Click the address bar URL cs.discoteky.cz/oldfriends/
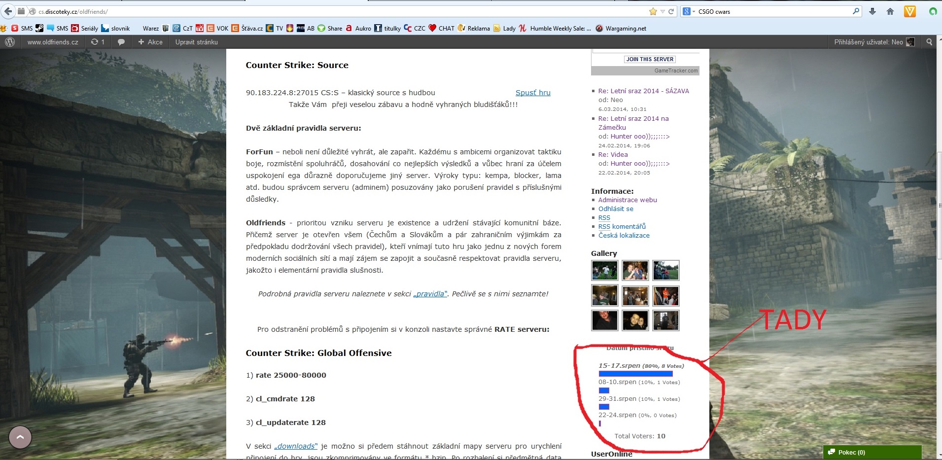The height and width of the screenshot is (460, 942). tap(73, 11)
